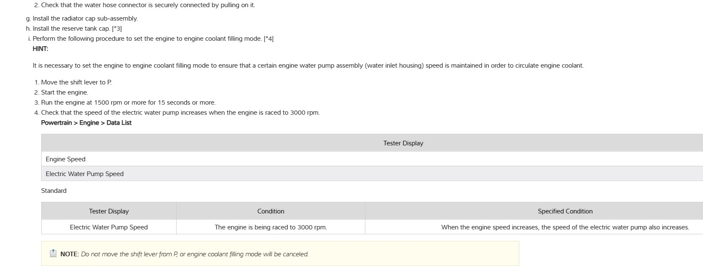The width and height of the screenshot is (703, 271).
Task: Click the Condition column header
Action: (x=271, y=211)
